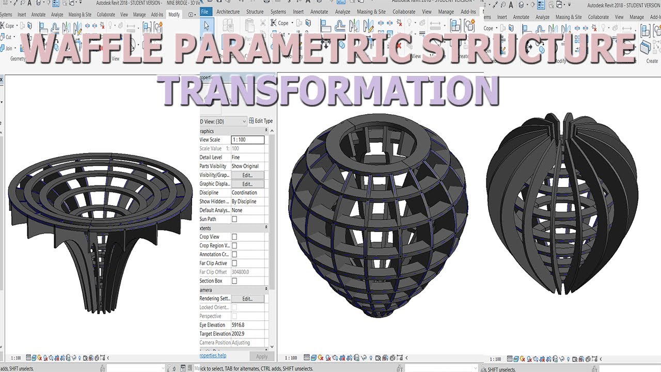The width and height of the screenshot is (661, 372).
Task: Open the Properties help link
Action: 213,355
